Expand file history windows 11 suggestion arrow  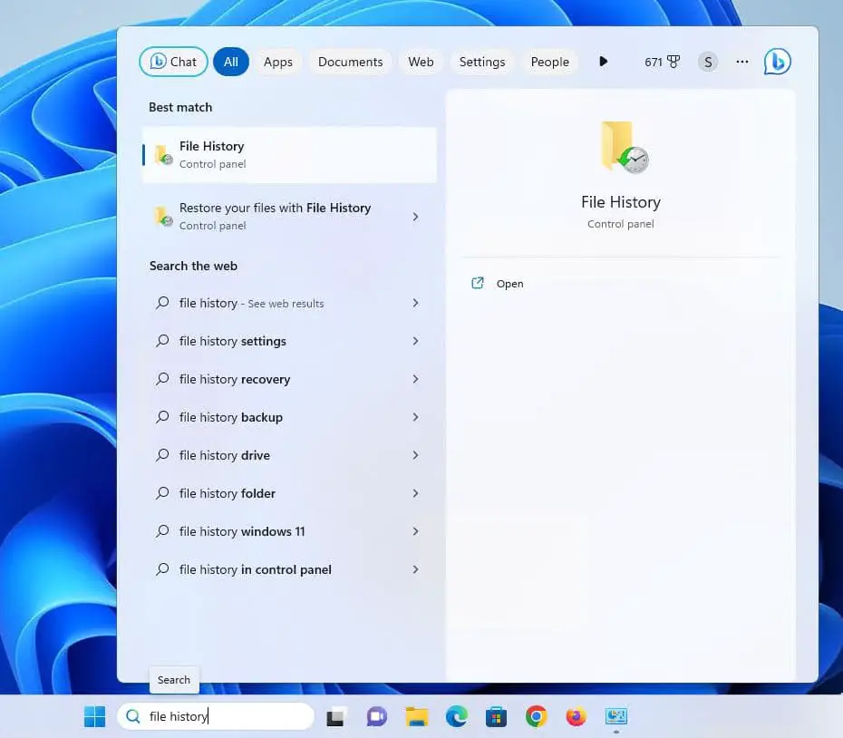(415, 531)
